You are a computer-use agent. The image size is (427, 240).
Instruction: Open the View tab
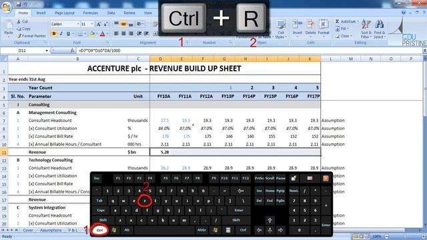[147, 13]
